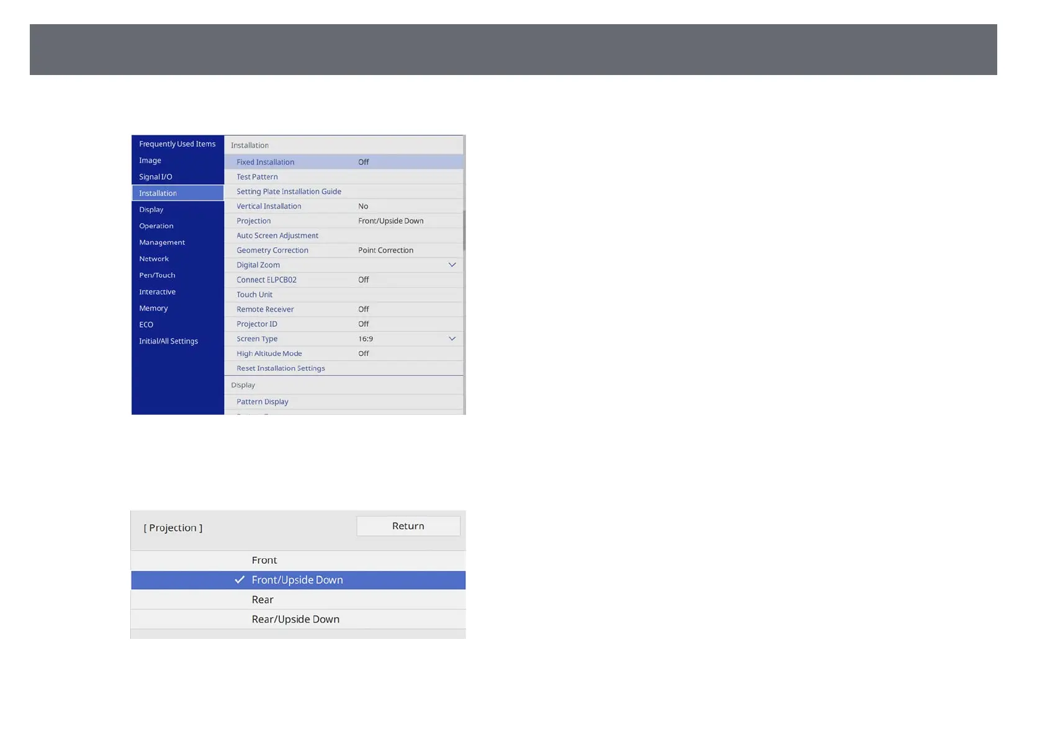Select the High Altitude Mode setting
The width and height of the screenshot is (1045, 738).
coord(344,353)
